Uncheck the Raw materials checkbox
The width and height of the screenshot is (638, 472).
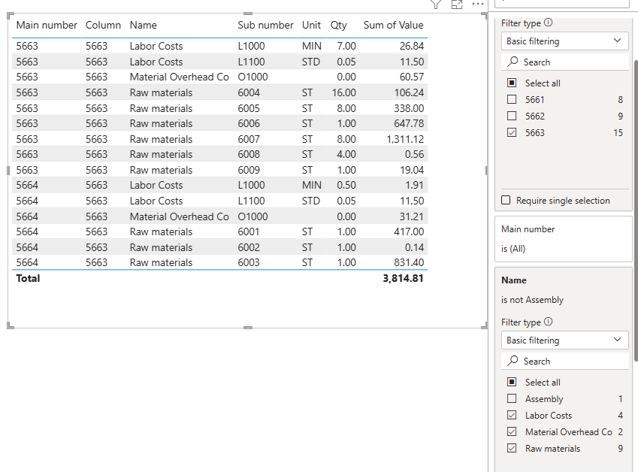[x=512, y=449]
